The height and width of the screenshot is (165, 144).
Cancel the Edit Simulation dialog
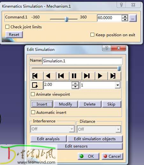click(x=112, y=156)
